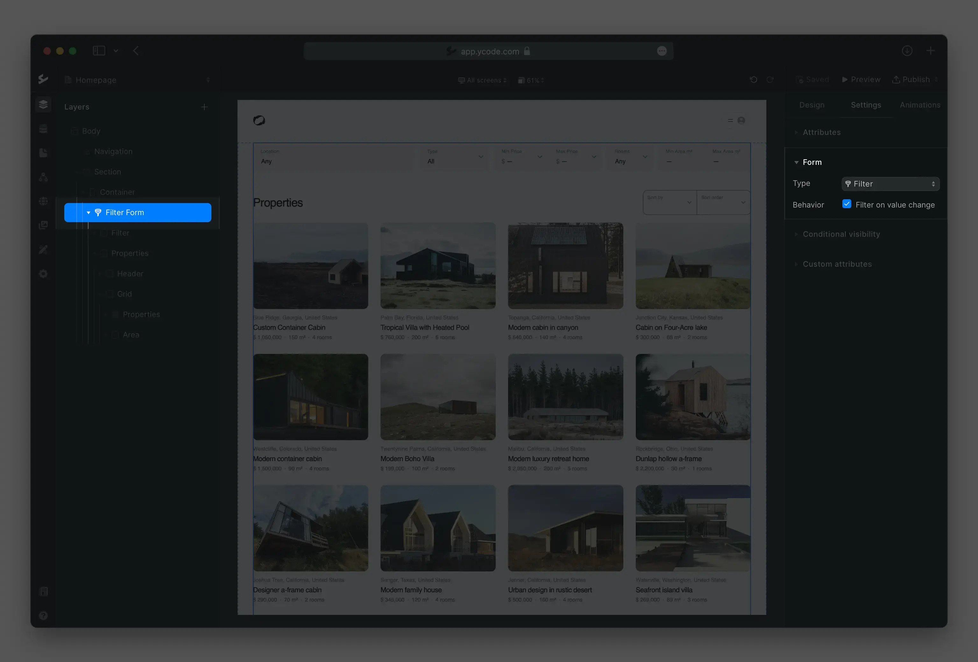Select the Header layer
The image size is (978, 662).
(x=138, y=274)
